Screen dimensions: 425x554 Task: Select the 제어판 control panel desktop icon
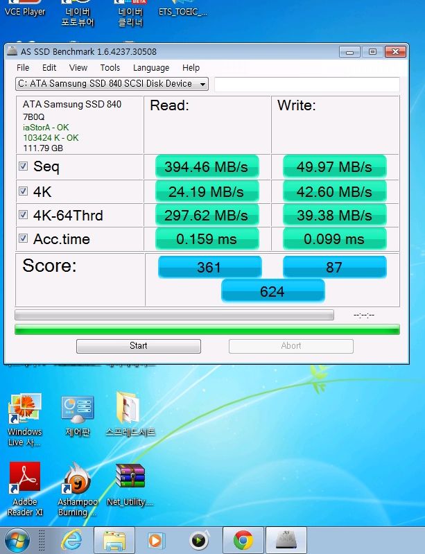point(78,416)
